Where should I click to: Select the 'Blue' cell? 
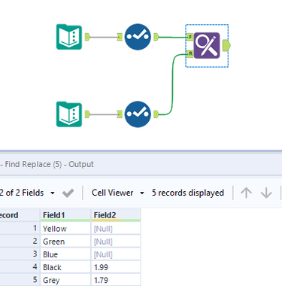65,254
